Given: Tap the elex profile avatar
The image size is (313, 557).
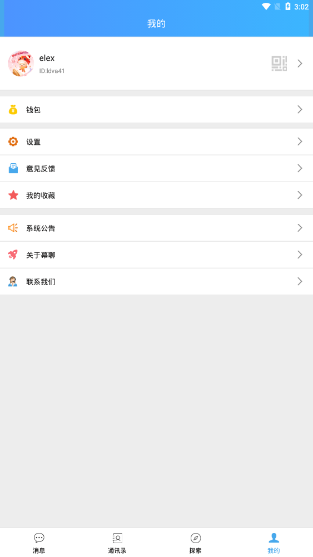Looking at the screenshot, I should coord(21,63).
